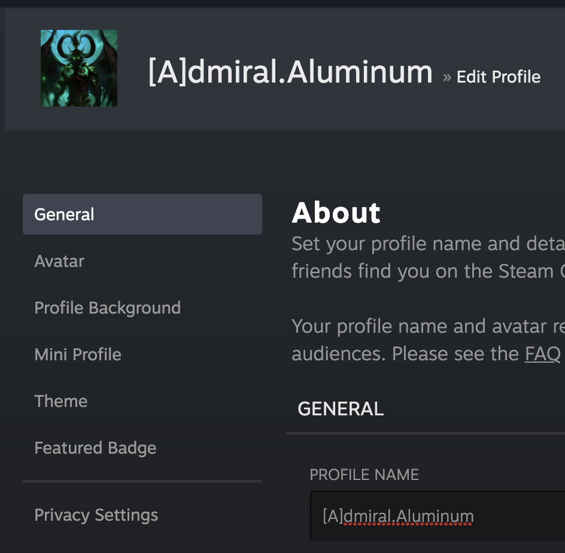Image resolution: width=565 pixels, height=553 pixels.
Task: Select Featured Badge in the sidebar
Action: 95,448
